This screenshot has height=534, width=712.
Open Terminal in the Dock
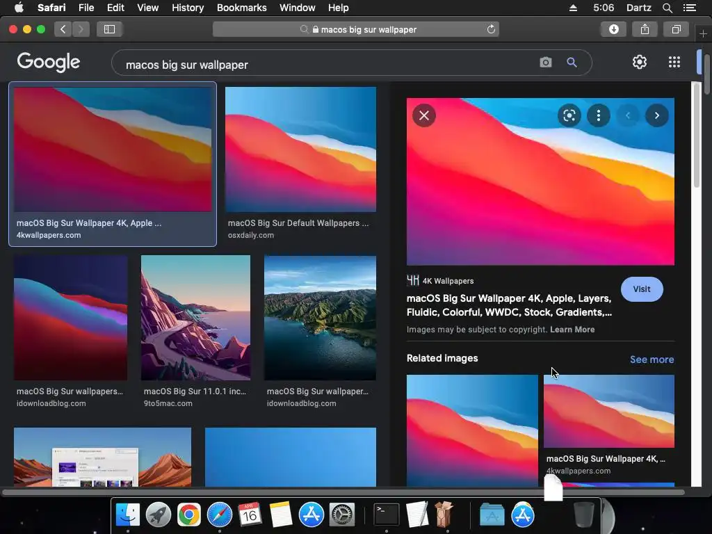(x=387, y=515)
